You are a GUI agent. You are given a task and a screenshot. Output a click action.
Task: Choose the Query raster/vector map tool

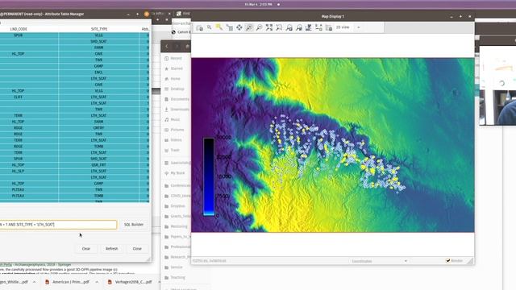pos(229,27)
